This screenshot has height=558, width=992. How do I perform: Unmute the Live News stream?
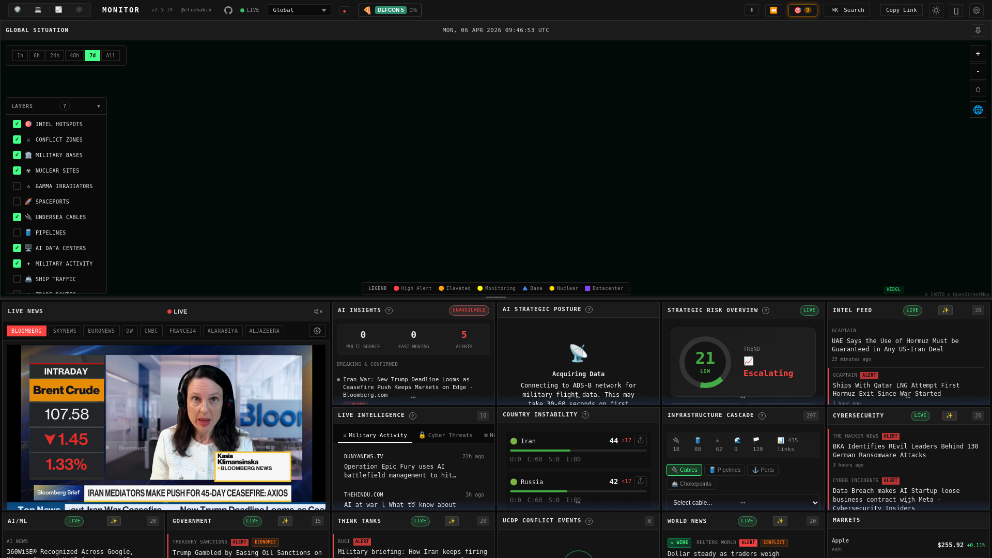[318, 312]
